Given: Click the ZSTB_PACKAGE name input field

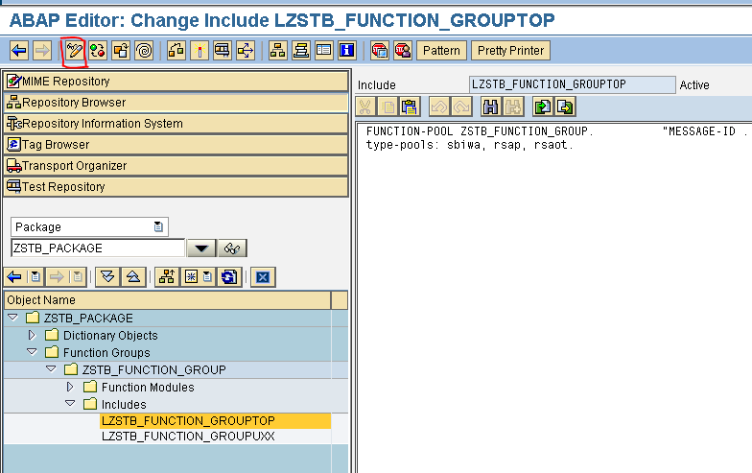Looking at the screenshot, I should [98, 248].
